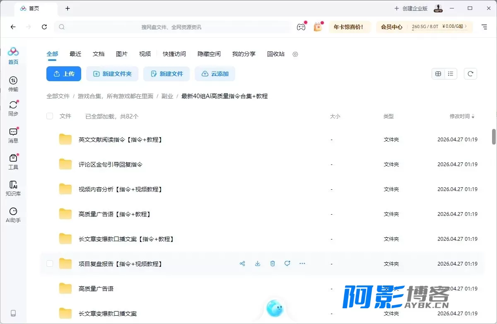
Task: Click the trash delete icon on 项目复盘报告 row
Action: tap(273, 264)
